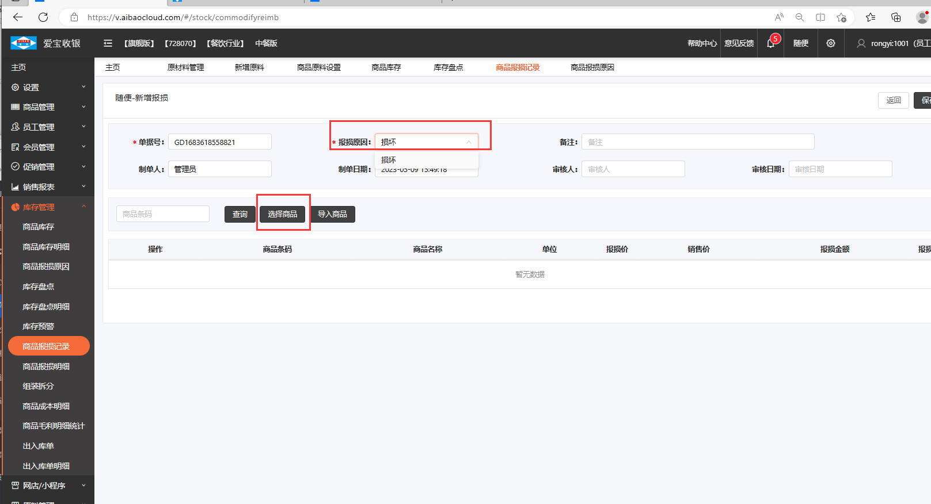Select 损坏 option in dropdown list
This screenshot has width=931, height=504.
click(389, 160)
